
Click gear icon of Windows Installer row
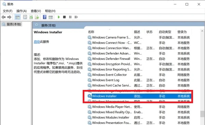point(90,96)
